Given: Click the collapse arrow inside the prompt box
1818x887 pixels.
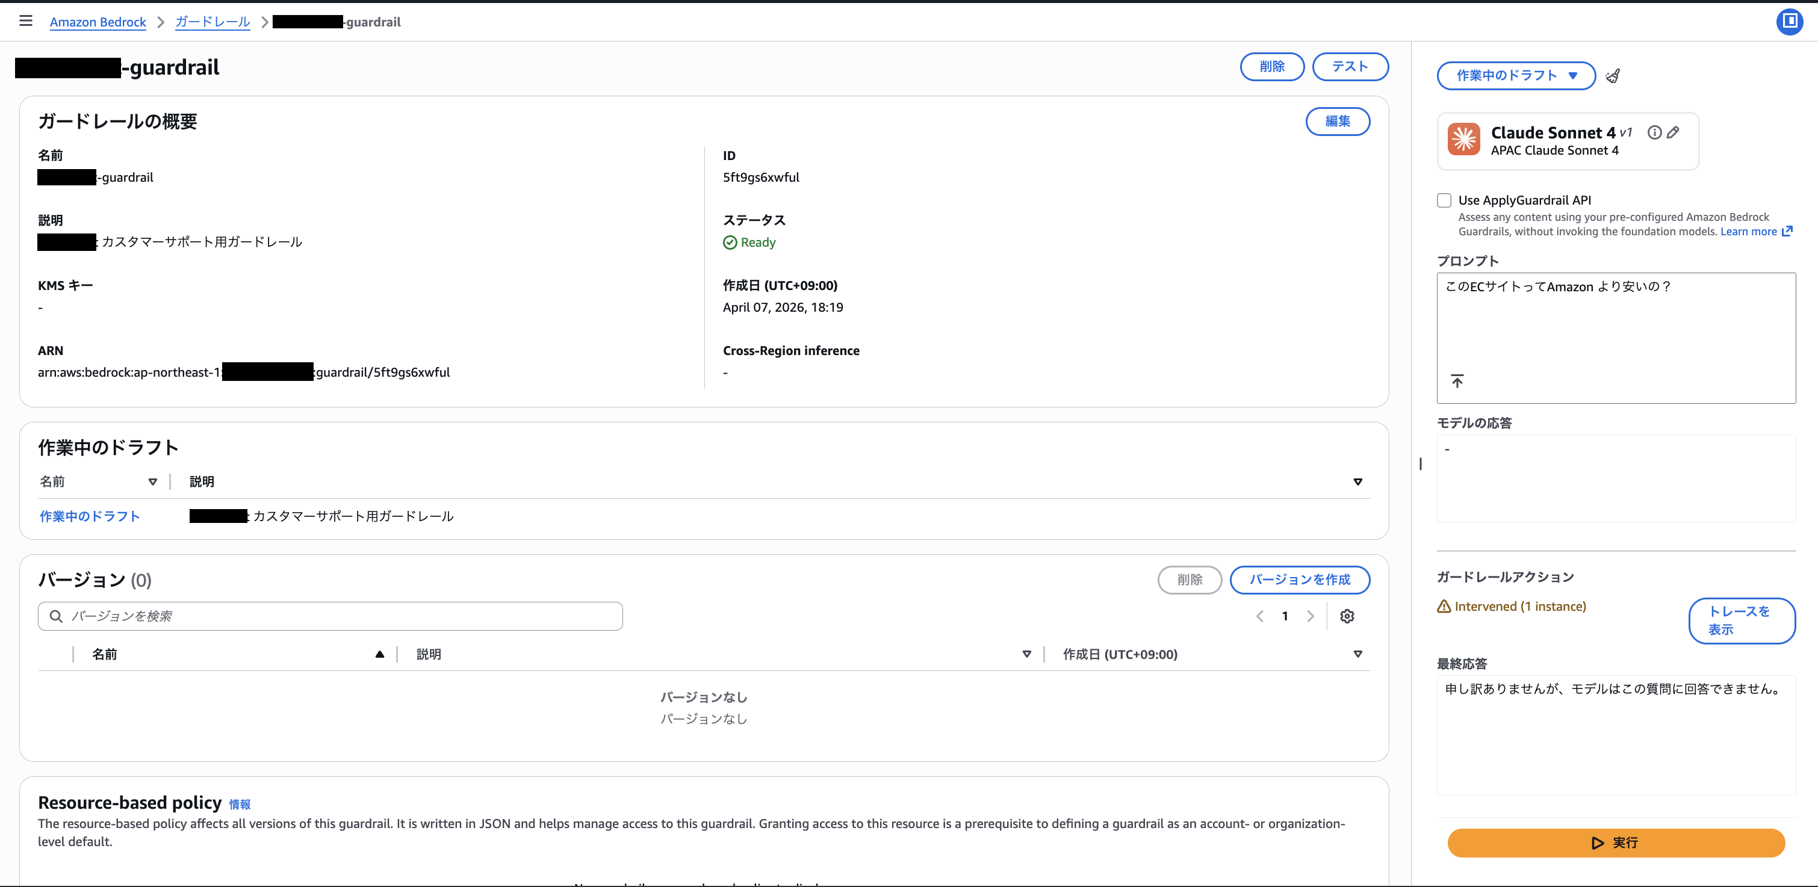Looking at the screenshot, I should pyautogui.click(x=1458, y=381).
